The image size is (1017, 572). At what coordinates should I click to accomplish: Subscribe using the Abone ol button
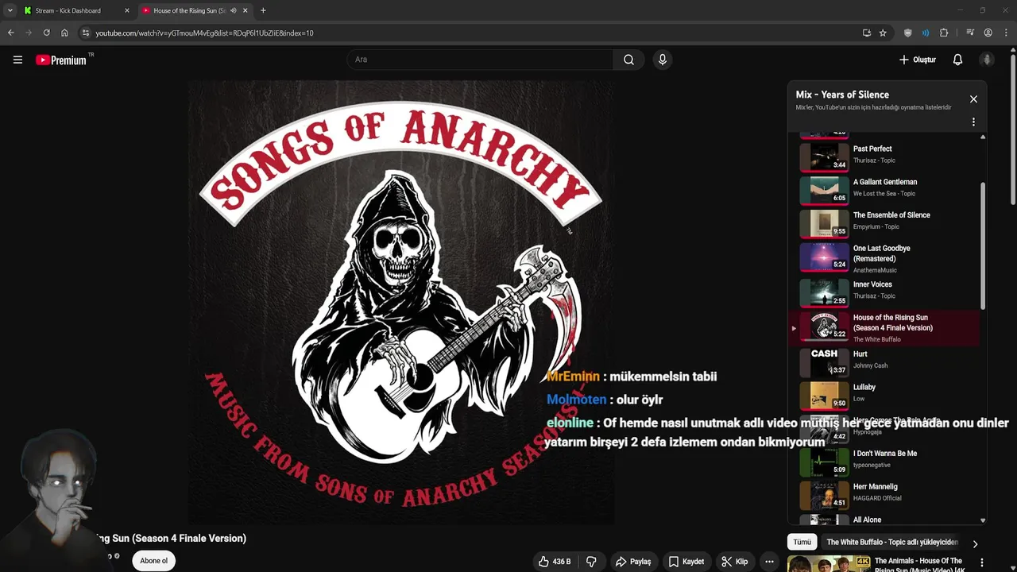point(154,561)
